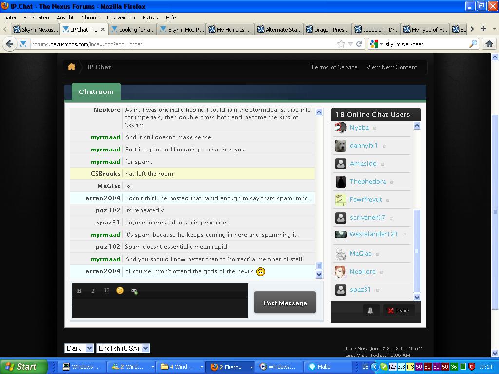Open the Bearbeiten menu

click(36, 18)
